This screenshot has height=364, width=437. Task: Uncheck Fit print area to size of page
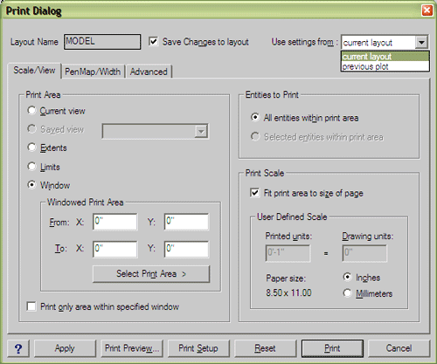coord(255,193)
